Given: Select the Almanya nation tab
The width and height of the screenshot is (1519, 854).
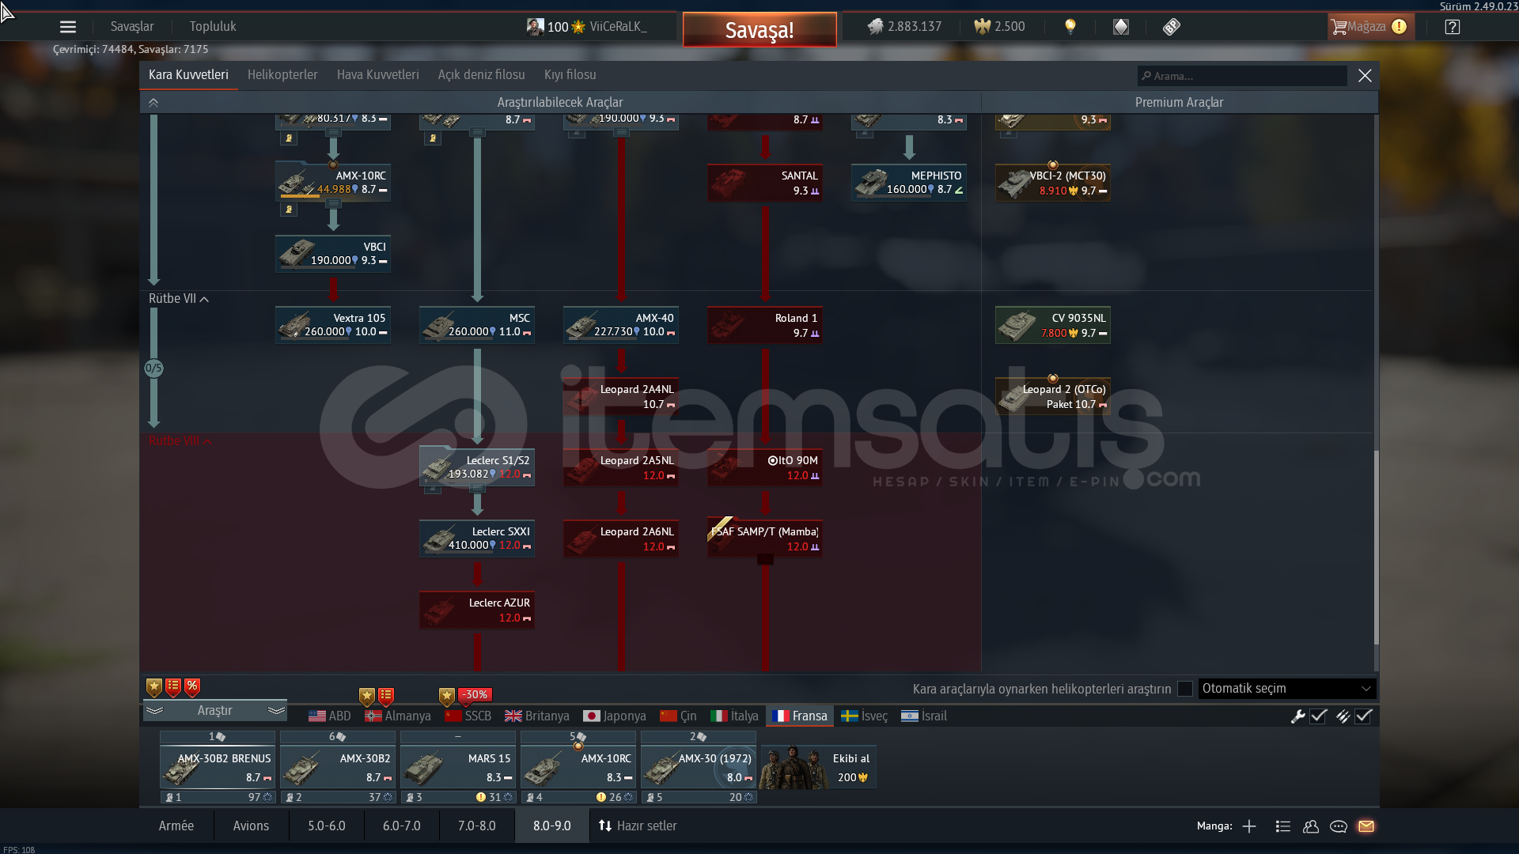Looking at the screenshot, I should click(398, 716).
